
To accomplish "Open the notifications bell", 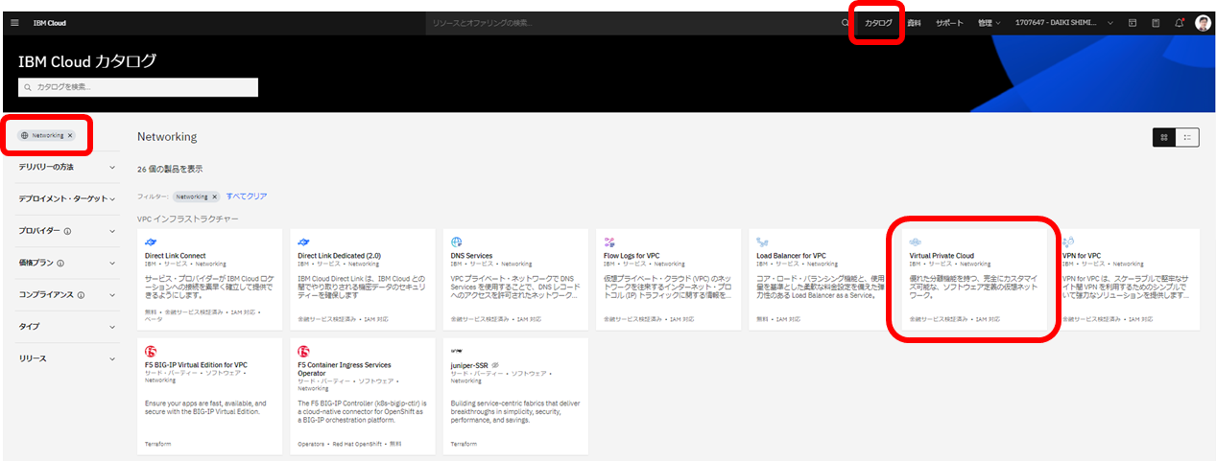I will (x=1180, y=23).
